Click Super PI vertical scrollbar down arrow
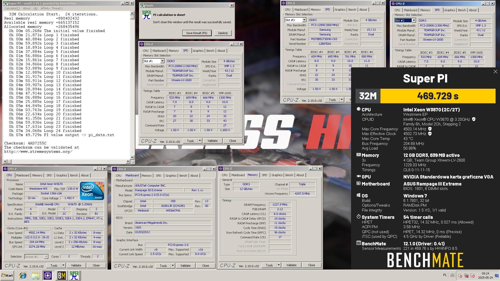This screenshot has width=500, height=281. [x=132, y=157]
